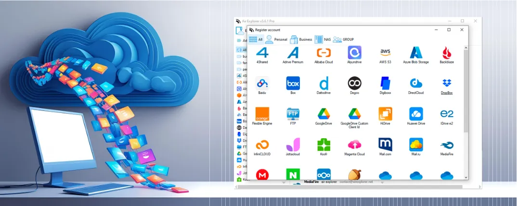Select the orange Flexible Engine icon
The height and width of the screenshot is (206, 517).
point(262,114)
